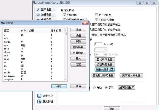
Task: Open the punctuation dropdown below the 9 field
Action: (x=101, y=50)
